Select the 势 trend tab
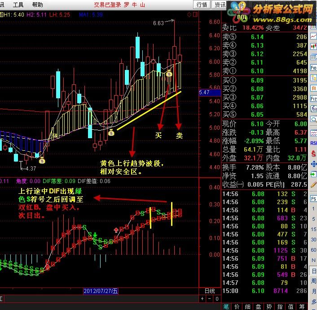Screen dimensions: 317x310 [x=269, y=306]
